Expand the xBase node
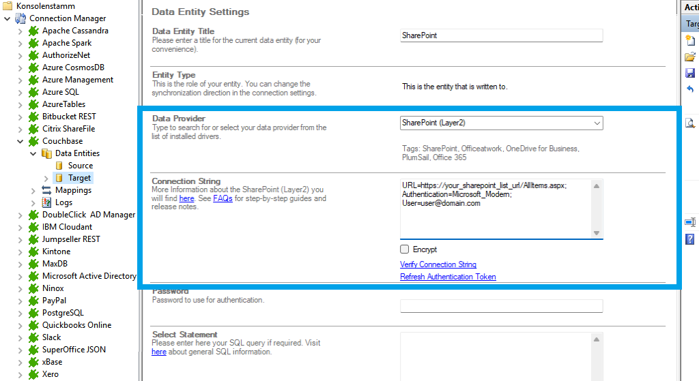This screenshot has width=699, height=381. pyautogui.click(x=20, y=363)
